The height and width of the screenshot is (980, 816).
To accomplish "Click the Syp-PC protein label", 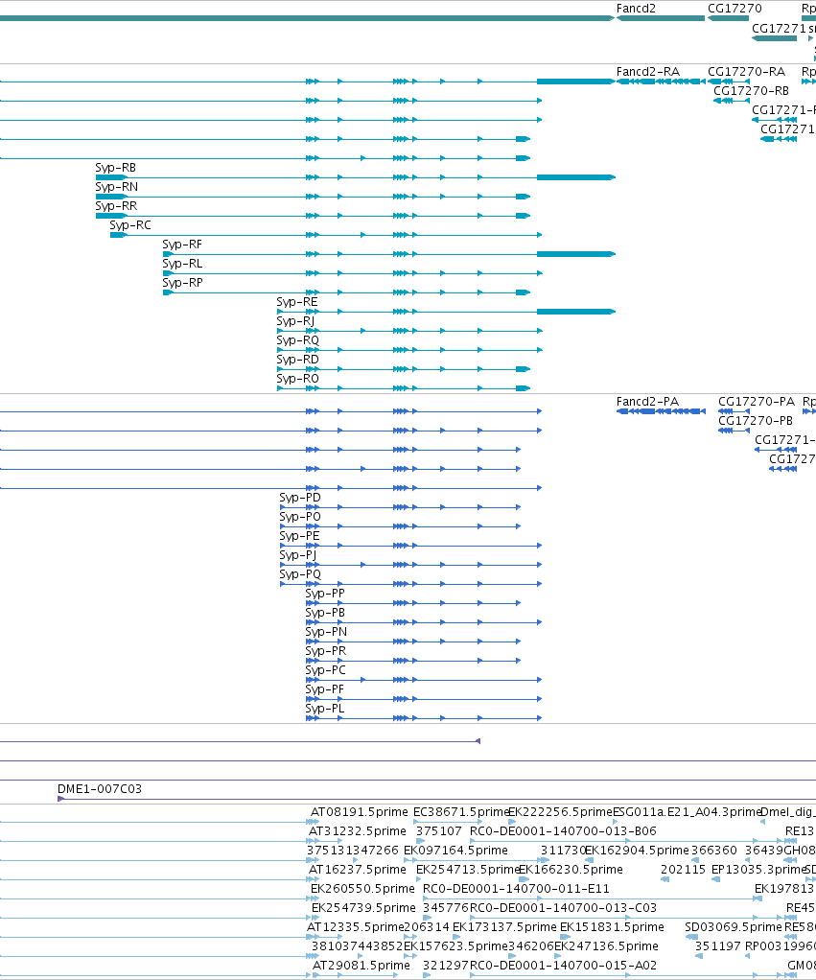I will point(325,670).
